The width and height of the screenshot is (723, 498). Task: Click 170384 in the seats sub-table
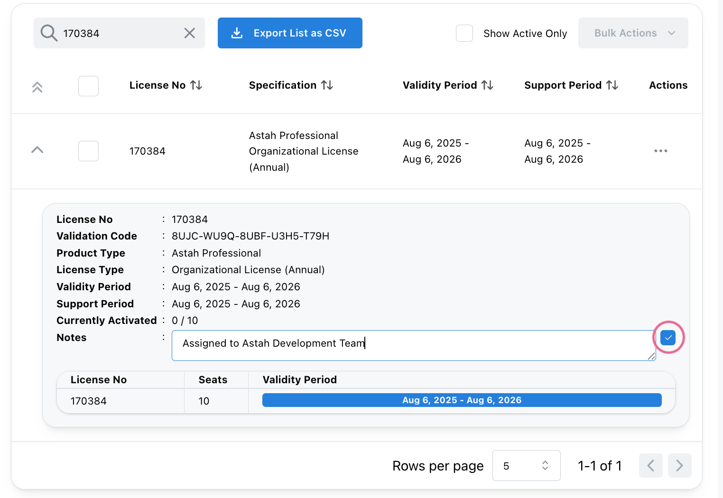[x=89, y=401]
